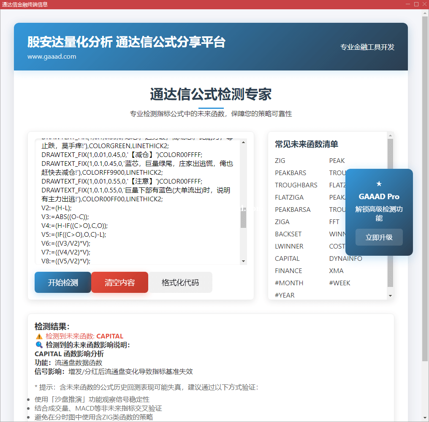The image size is (429, 422).
Task: Close the 通达信金融终端信息 window
Action: pos(424,4)
